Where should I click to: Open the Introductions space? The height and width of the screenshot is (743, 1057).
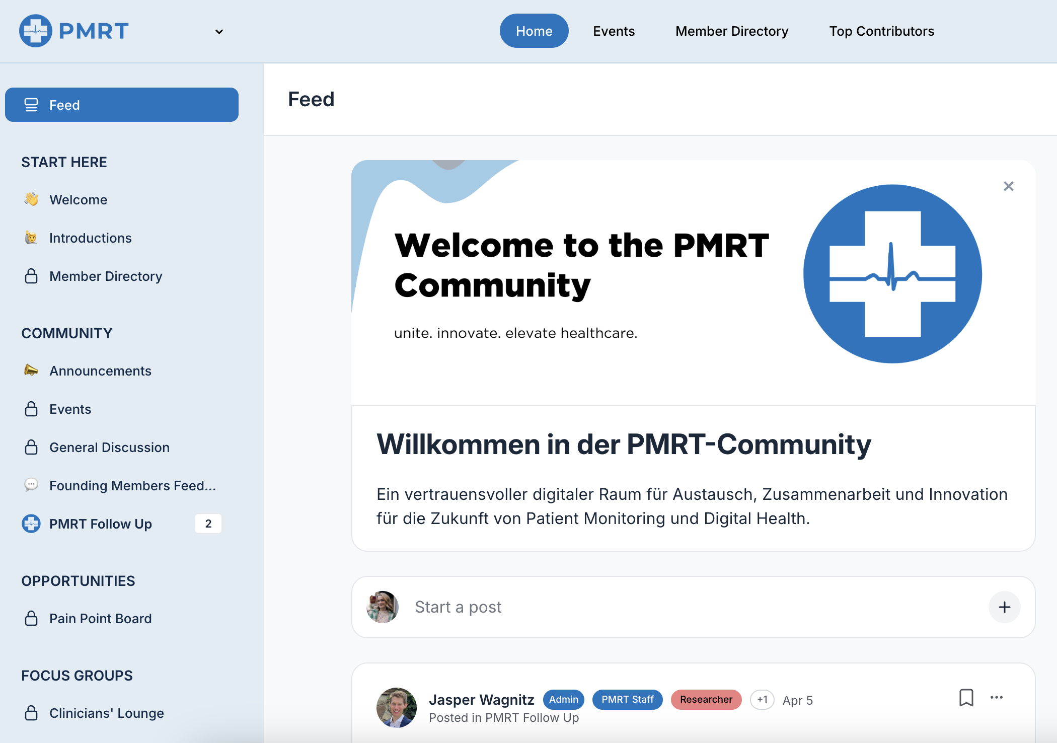tap(91, 238)
